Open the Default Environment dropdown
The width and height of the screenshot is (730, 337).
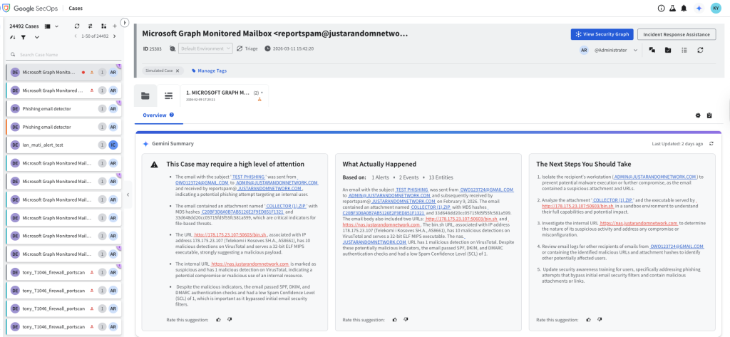coord(205,48)
